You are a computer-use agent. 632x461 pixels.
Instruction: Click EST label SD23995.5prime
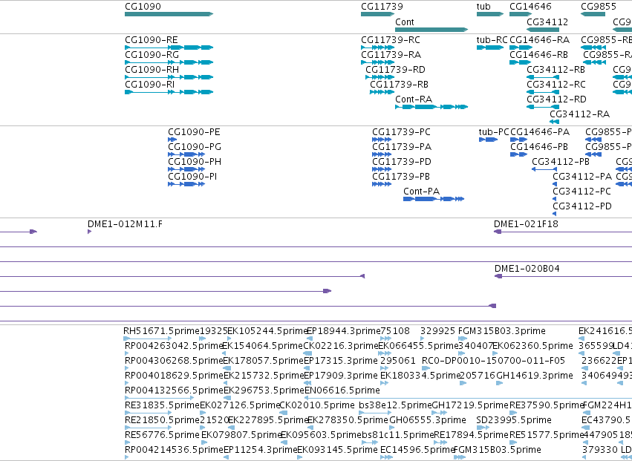tap(514, 420)
